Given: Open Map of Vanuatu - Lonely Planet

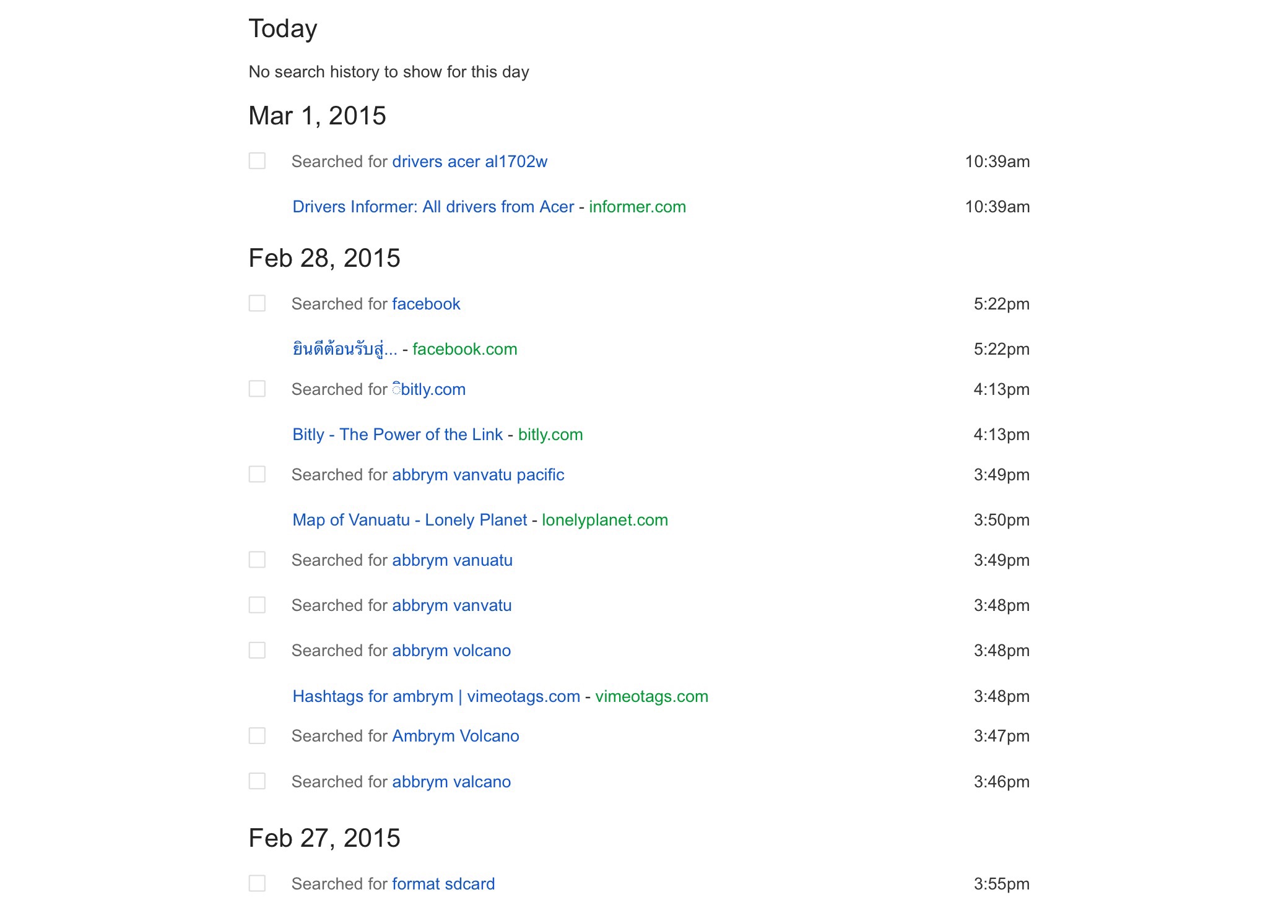Looking at the screenshot, I should pos(409,520).
